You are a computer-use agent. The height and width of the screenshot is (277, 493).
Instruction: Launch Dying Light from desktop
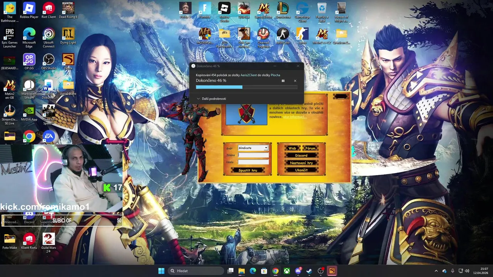pos(68,37)
